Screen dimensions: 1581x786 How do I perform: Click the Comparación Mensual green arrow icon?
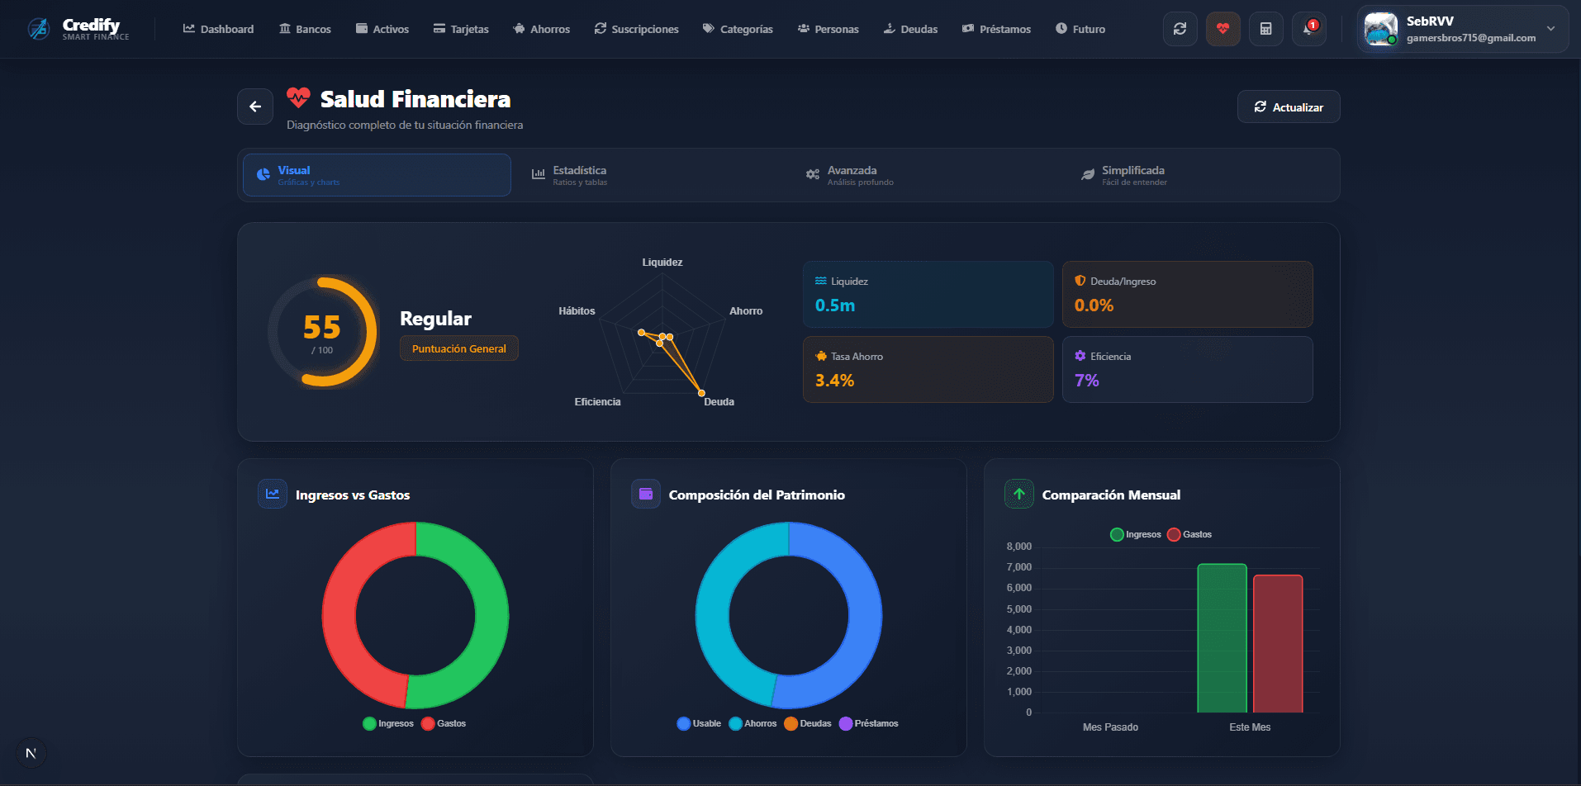click(x=1018, y=493)
